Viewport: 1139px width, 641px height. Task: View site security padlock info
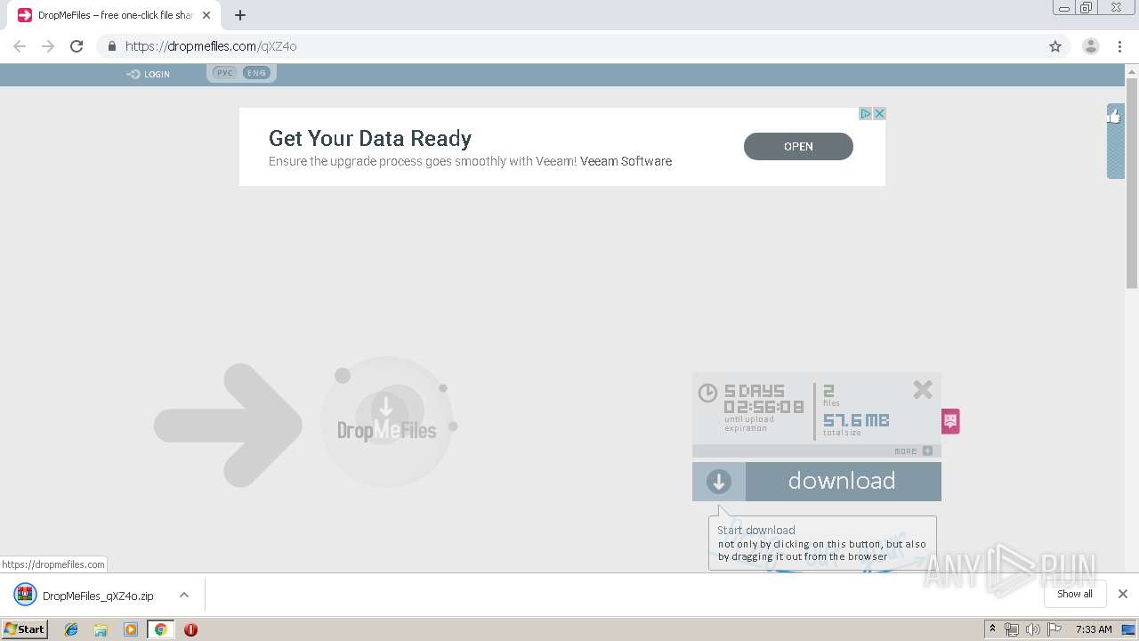(x=112, y=46)
